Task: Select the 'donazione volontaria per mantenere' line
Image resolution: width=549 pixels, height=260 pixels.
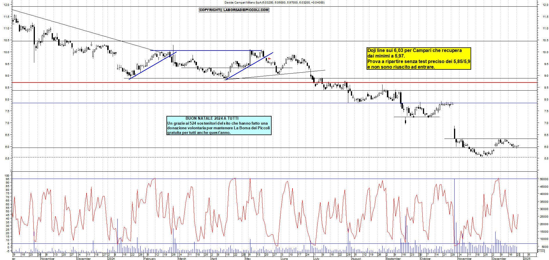Action: coord(218,128)
